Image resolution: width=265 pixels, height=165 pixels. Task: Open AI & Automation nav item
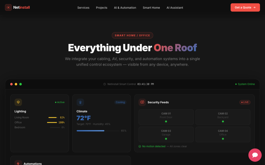click(x=125, y=8)
